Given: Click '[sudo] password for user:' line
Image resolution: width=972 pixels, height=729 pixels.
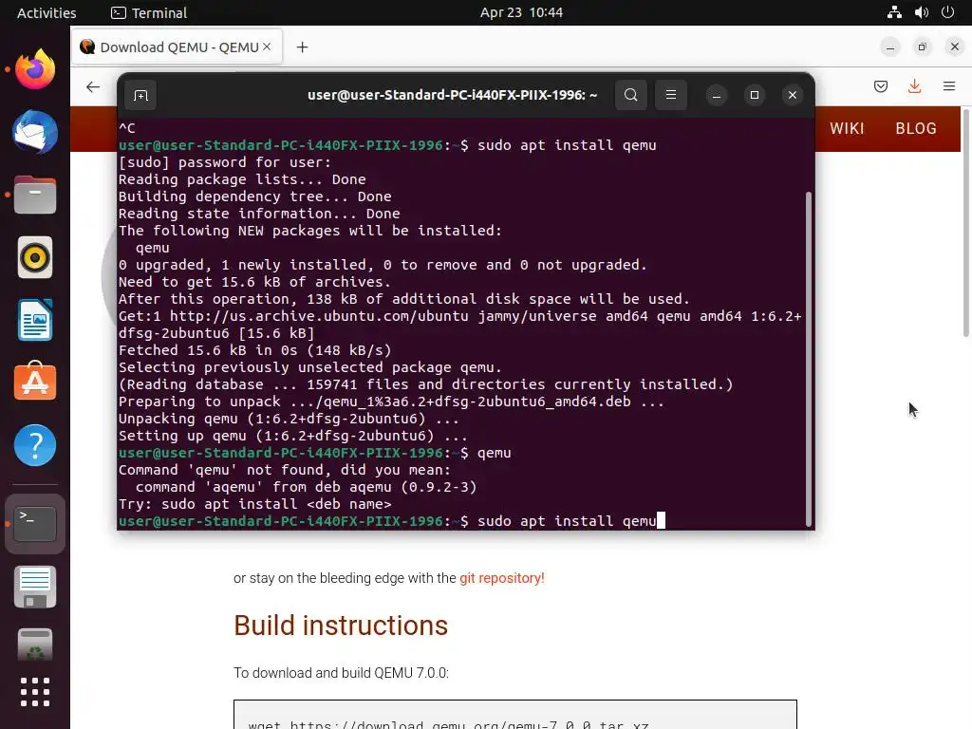Looking at the screenshot, I should pyautogui.click(x=224, y=161).
